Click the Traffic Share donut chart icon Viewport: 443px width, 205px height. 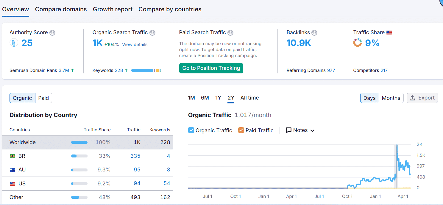tap(358, 43)
